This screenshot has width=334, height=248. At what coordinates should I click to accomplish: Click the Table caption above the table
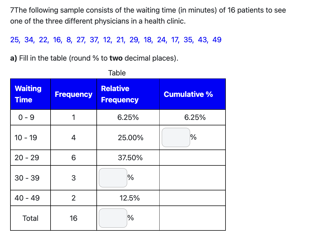(x=117, y=73)
